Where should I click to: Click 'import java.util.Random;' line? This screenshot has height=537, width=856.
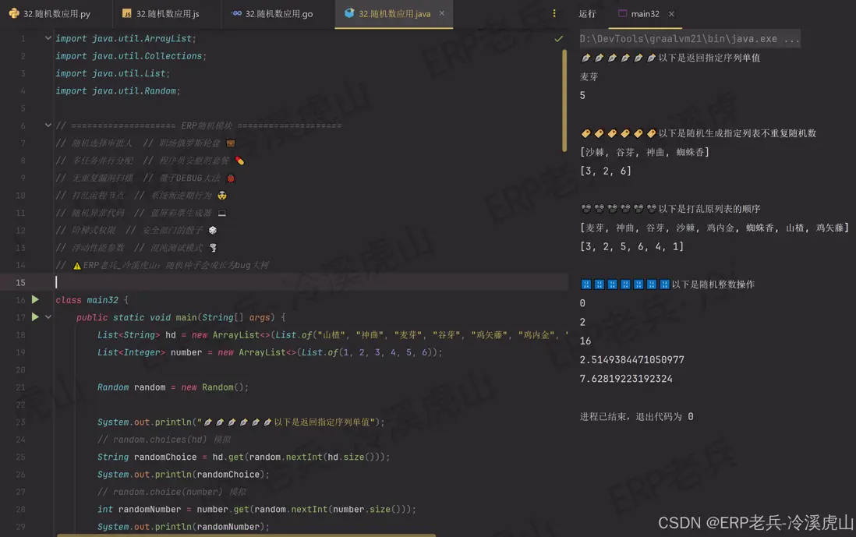(118, 91)
